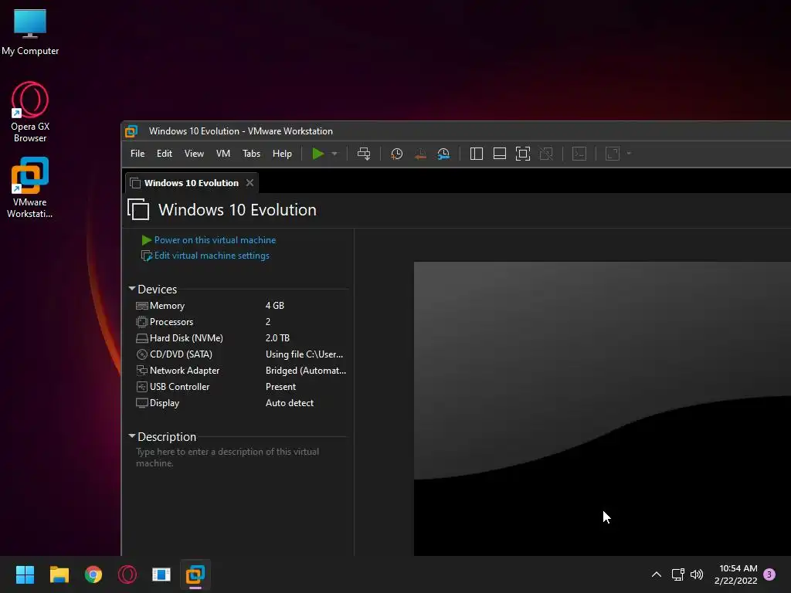Select the My Computer desktop icon
This screenshot has height=593, width=791.
tap(30, 32)
